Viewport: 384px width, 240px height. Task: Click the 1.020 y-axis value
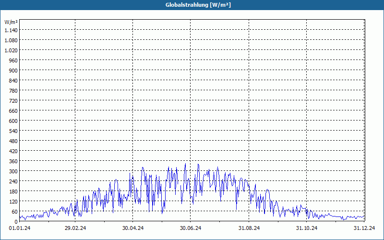click(x=11, y=50)
